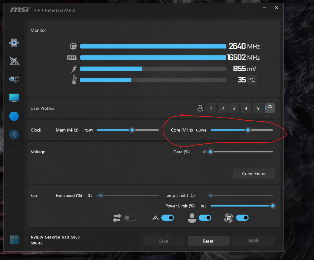Click the user-defined fan person icon
314x260 pixels.
pyautogui.click(x=192, y=218)
